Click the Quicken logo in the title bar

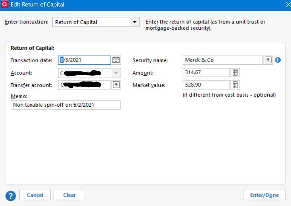point(5,4)
